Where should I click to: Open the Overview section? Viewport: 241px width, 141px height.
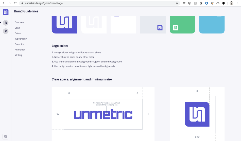pyautogui.click(x=19, y=22)
